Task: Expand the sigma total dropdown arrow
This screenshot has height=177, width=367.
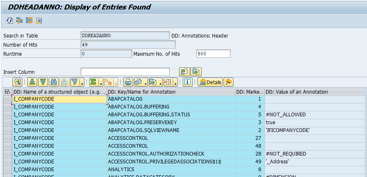Action: tap(101, 82)
